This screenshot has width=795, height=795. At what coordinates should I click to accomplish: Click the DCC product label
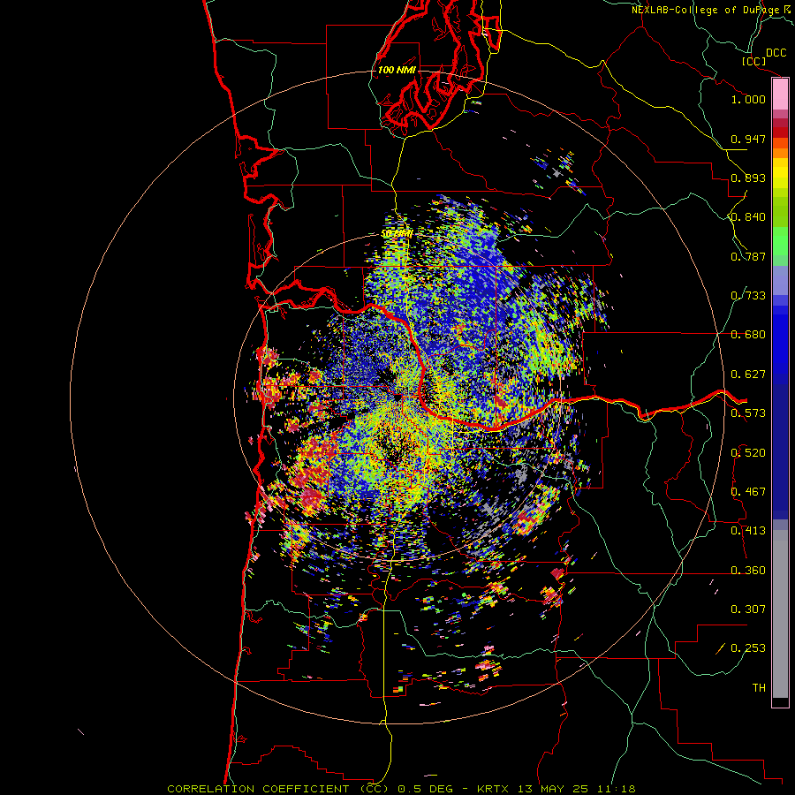pyautogui.click(x=776, y=53)
